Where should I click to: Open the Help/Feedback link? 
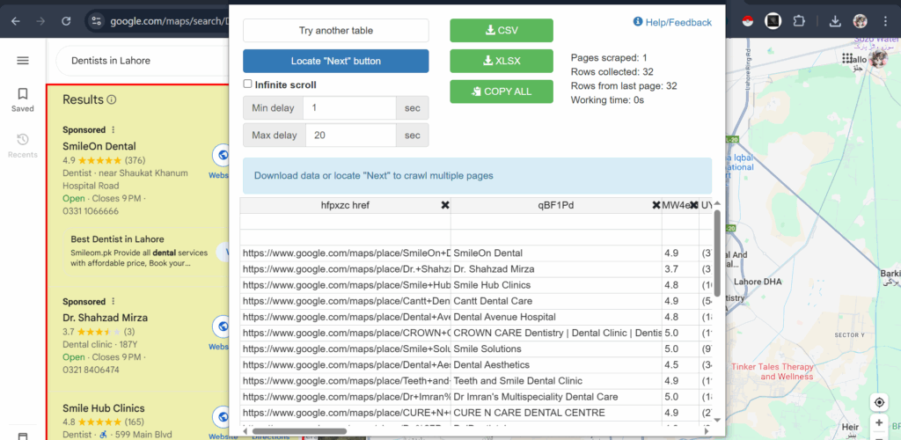672,22
